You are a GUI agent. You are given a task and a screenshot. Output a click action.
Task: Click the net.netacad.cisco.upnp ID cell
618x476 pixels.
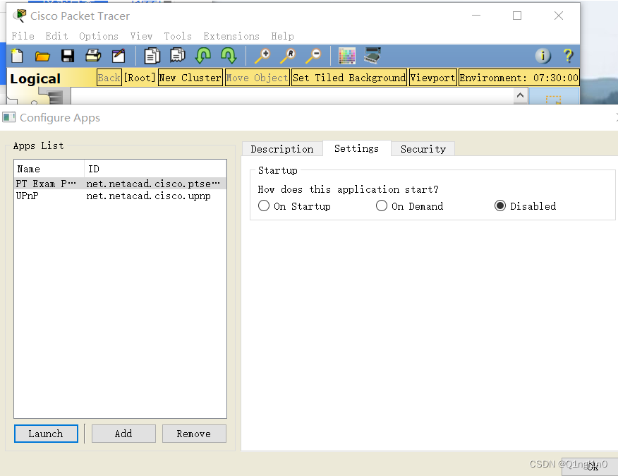coord(149,196)
